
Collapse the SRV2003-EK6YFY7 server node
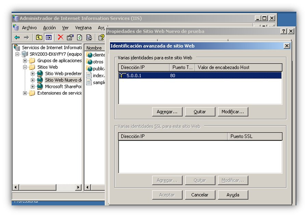coord(17,54)
